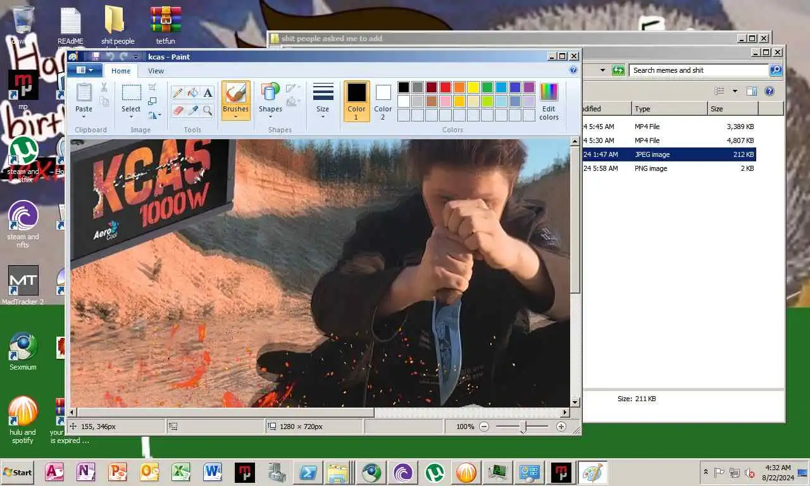Click the Excel icon on the taskbar
The image size is (810, 486).
point(182,472)
